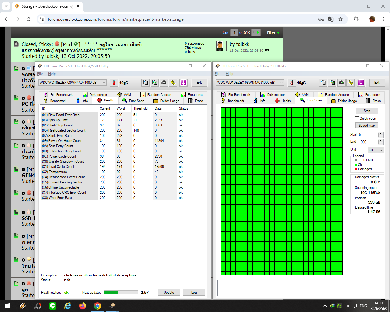This screenshot has width=390, height=312.
Task: Open the forum Filter dropdown
Action: click(273, 33)
